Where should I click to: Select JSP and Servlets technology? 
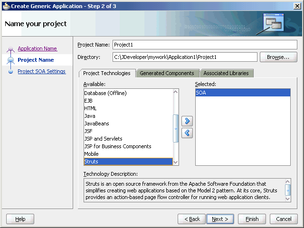coord(128,139)
